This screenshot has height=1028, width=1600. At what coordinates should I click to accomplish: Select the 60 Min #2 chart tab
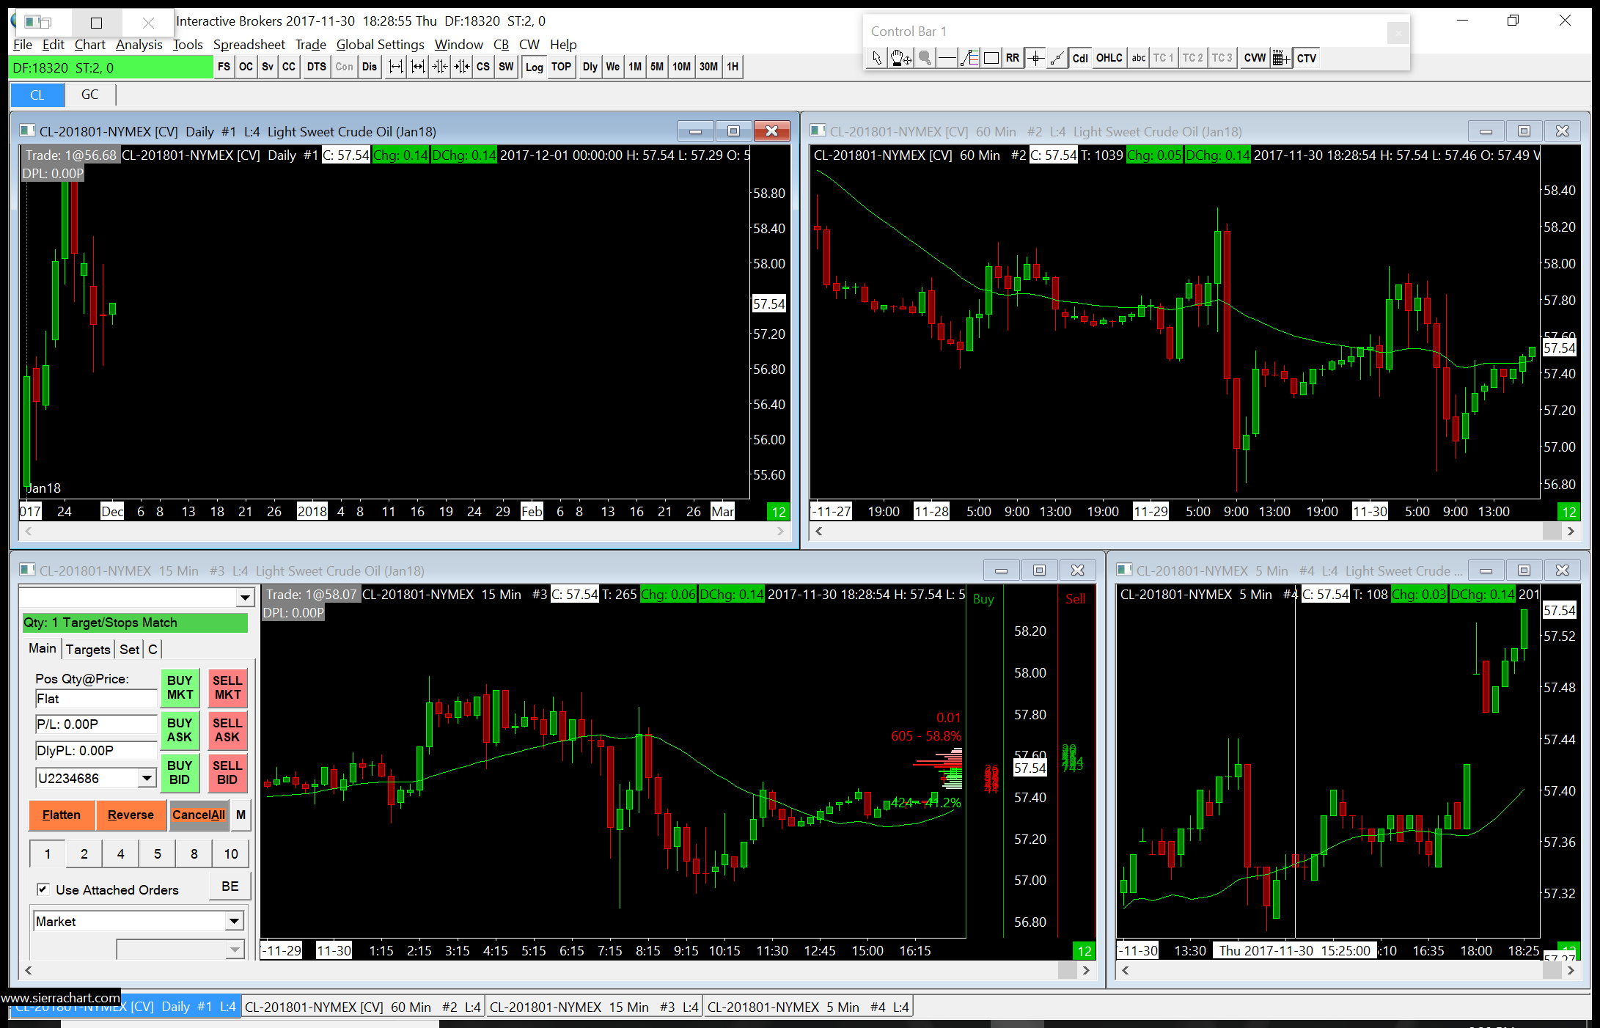point(362,1007)
